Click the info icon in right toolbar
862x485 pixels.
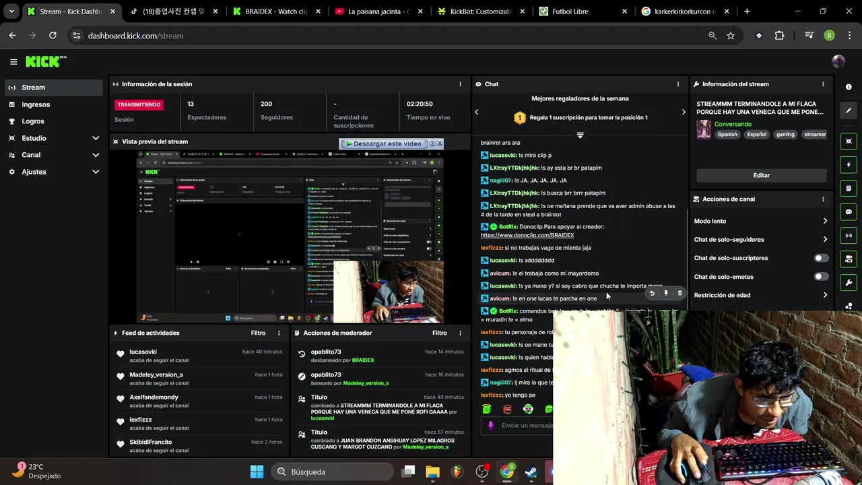pyautogui.click(x=849, y=87)
